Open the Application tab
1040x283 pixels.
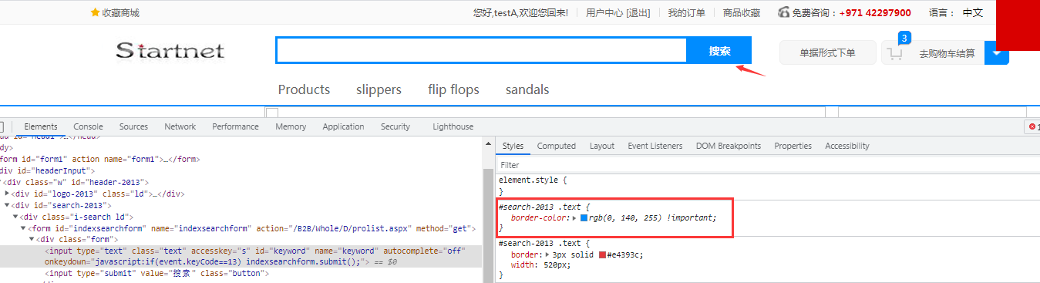[x=343, y=126]
